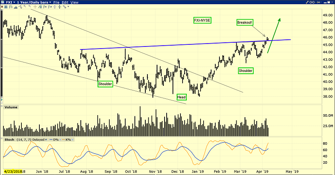Select the bar chart type icon
The image size is (335, 175).
[x=11, y=7]
